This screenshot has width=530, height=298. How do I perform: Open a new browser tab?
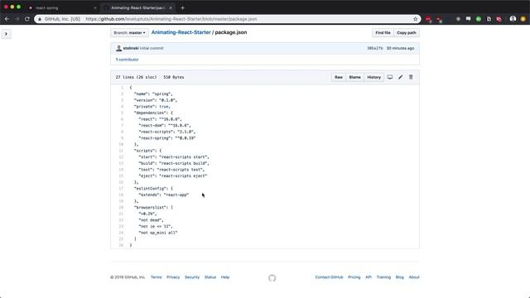pos(182,7)
